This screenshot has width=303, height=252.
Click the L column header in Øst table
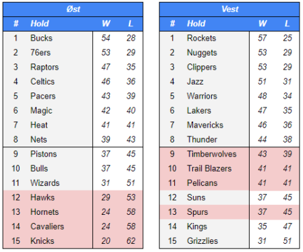tap(130, 24)
